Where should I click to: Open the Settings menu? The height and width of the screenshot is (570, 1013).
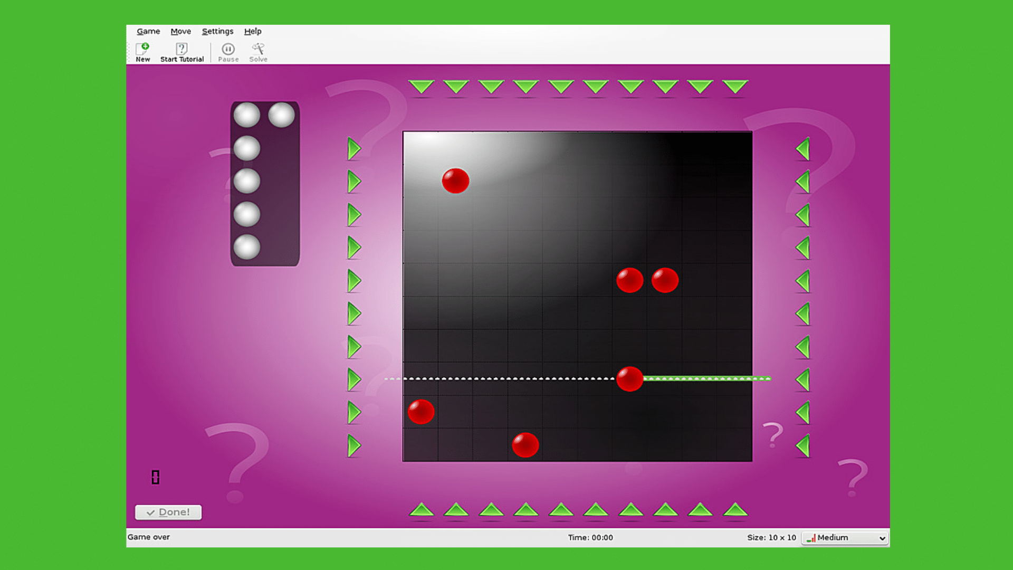[x=217, y=31]
